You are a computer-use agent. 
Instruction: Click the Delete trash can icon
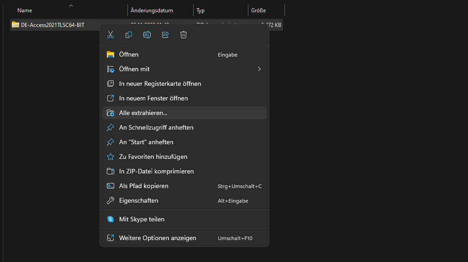[x=184, y=35]
